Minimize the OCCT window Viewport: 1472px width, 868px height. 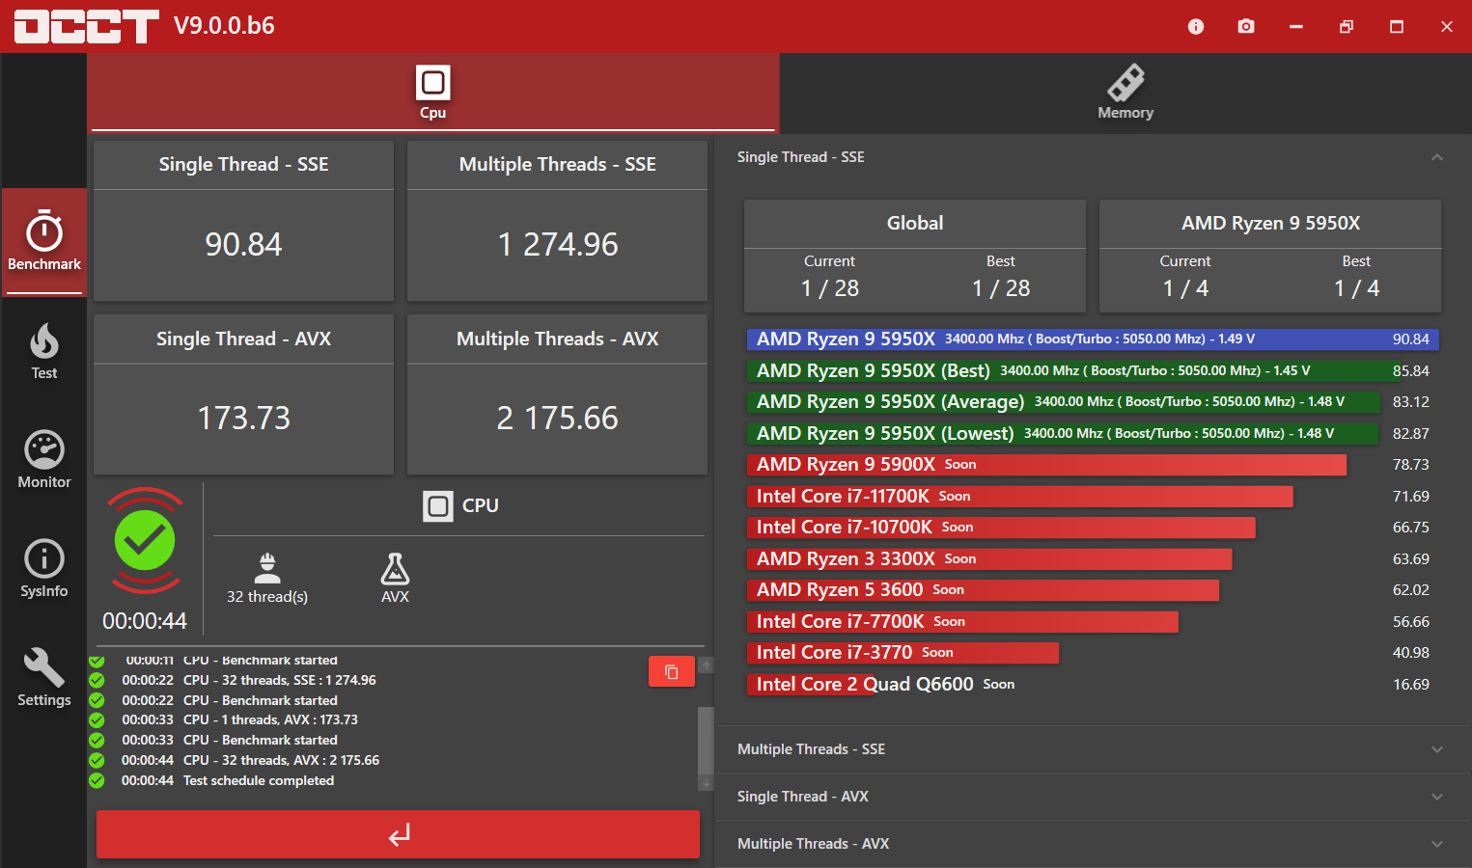[1296, 26]
